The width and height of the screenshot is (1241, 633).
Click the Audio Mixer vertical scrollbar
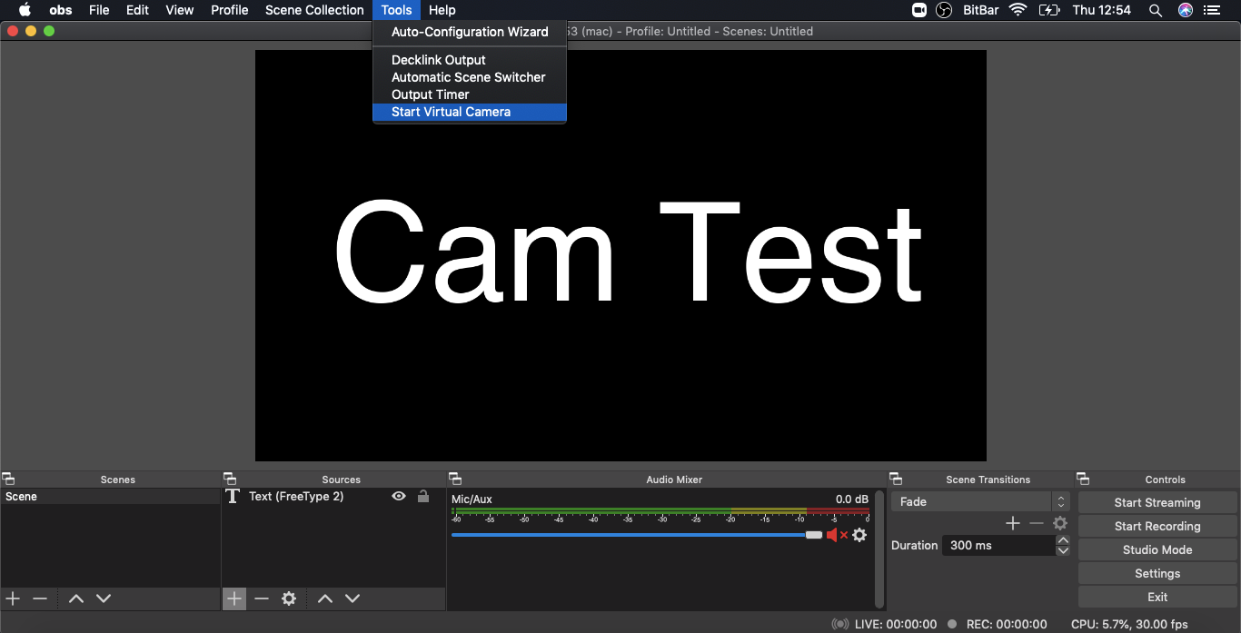879,549
